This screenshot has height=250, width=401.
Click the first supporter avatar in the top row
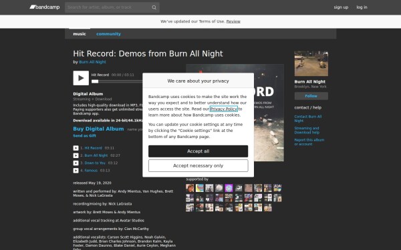190,188
